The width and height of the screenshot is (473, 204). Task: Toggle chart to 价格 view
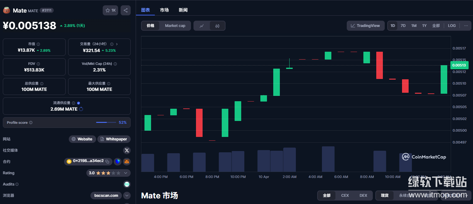150,26
